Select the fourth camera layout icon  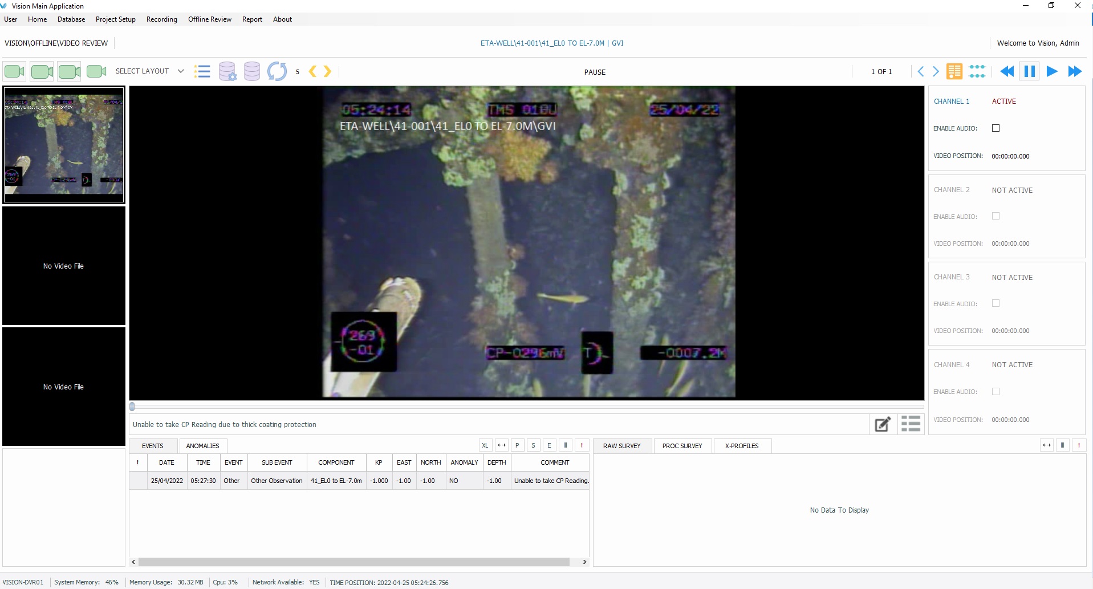click(96, 71)
